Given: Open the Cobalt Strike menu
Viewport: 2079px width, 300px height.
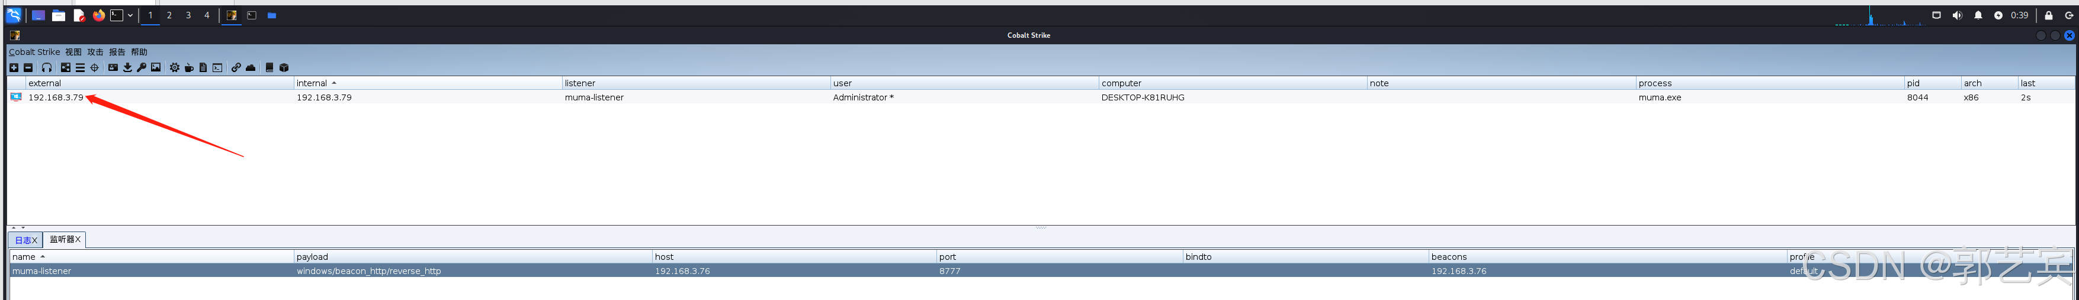Looking at the screenshot, I should [x=34, y=53].
